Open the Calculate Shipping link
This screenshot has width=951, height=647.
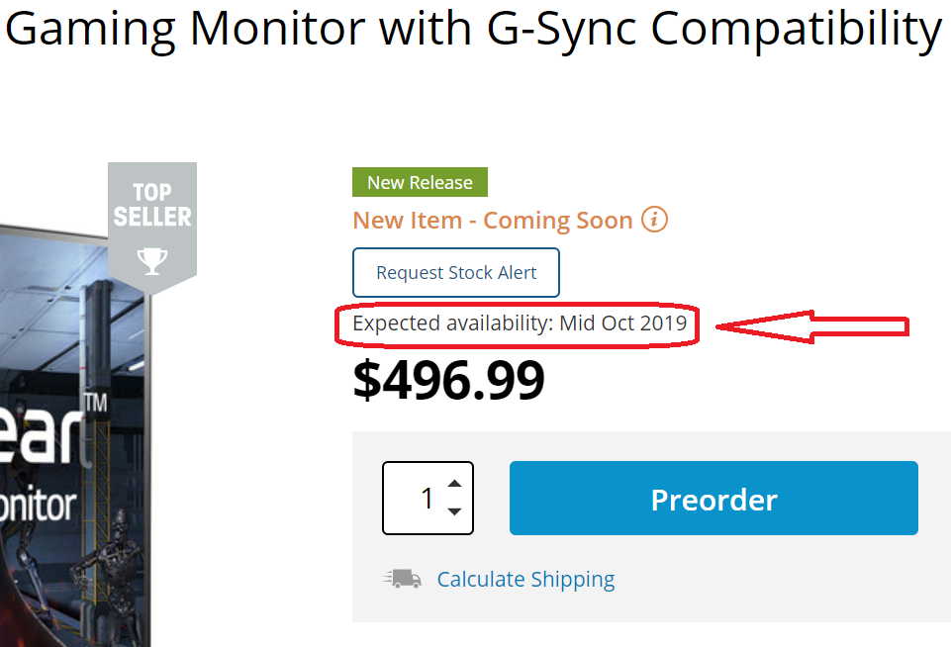click(525, 579)
